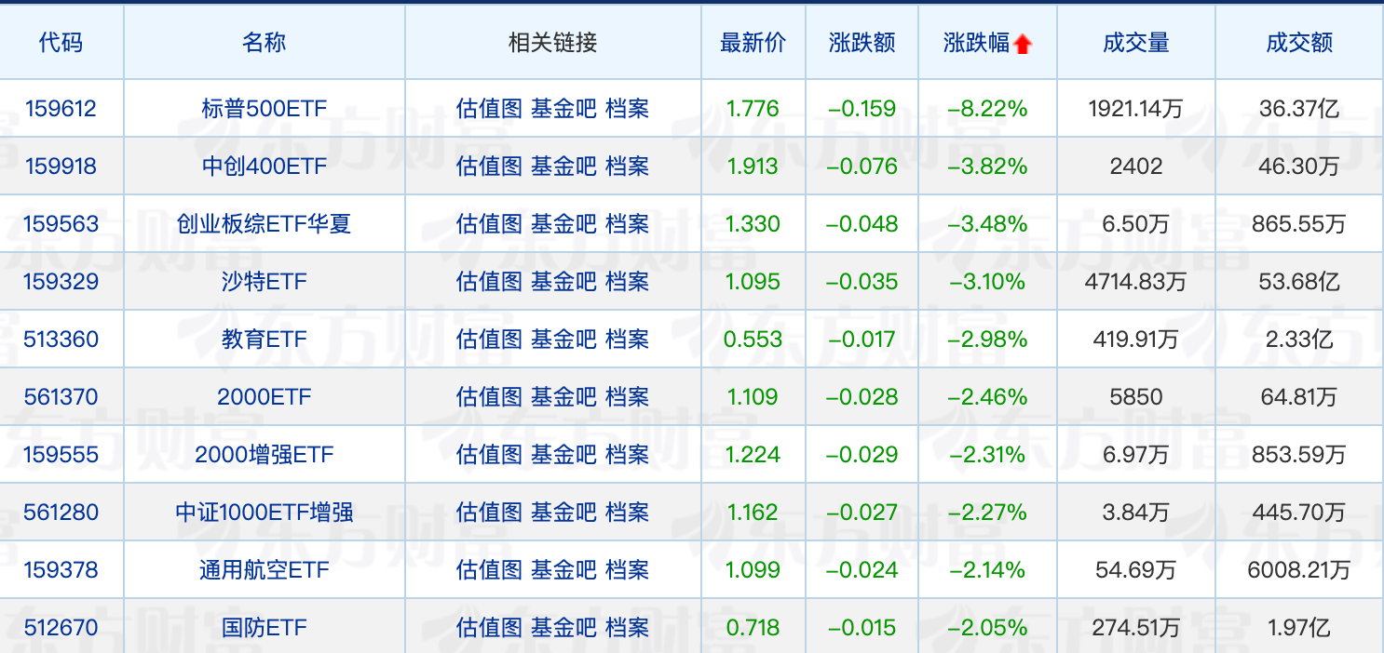Click the red sort arrow beside 涨跌幅

(1023, 44)
